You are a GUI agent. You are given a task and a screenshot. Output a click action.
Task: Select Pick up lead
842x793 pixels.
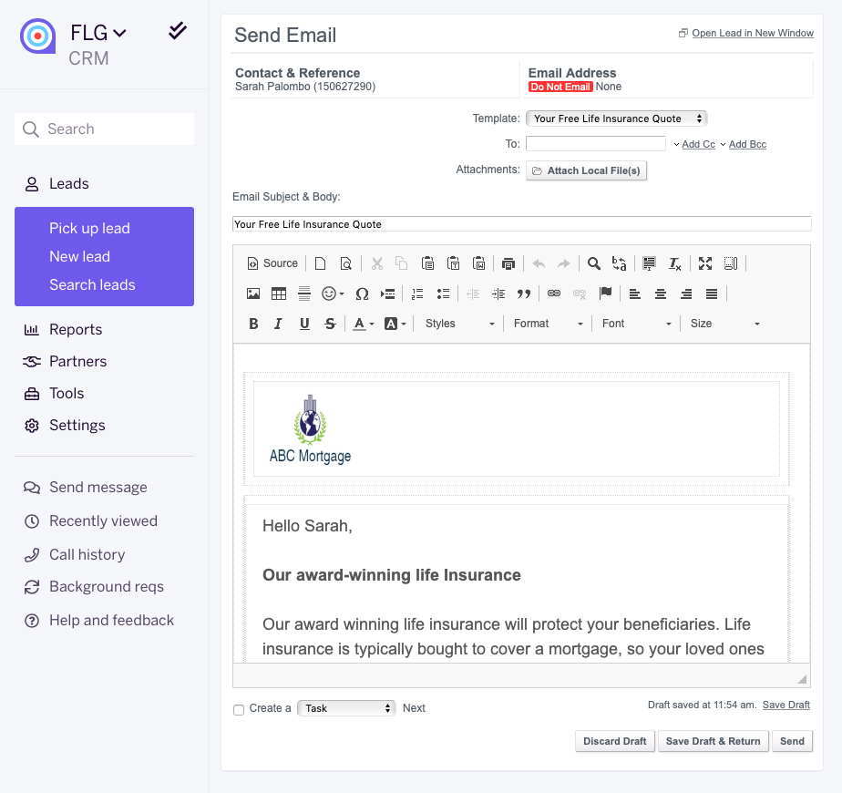coord(89,229)
